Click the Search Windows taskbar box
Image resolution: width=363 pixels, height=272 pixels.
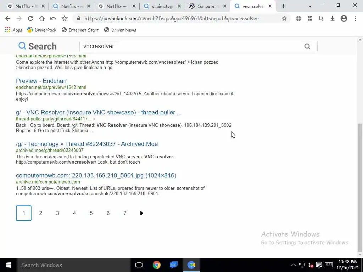click(x=74, y=265)
